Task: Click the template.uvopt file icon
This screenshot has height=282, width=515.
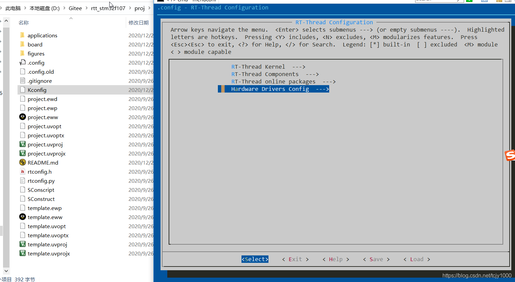Action: click(x=22, y=226)
